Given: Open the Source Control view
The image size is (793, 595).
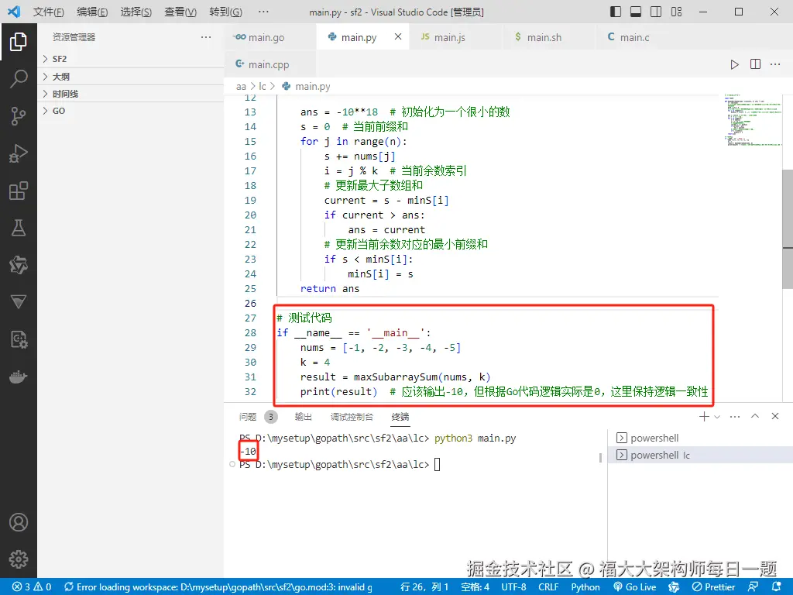Looking at the screenshot, I should click(19, 116).
